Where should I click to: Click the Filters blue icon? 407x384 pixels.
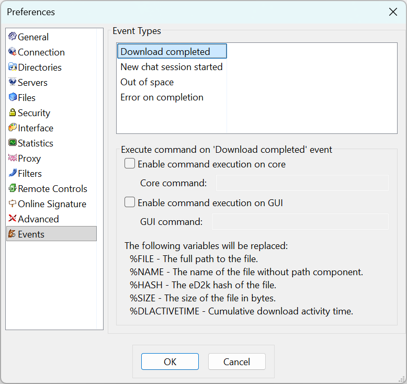[12, 173]
